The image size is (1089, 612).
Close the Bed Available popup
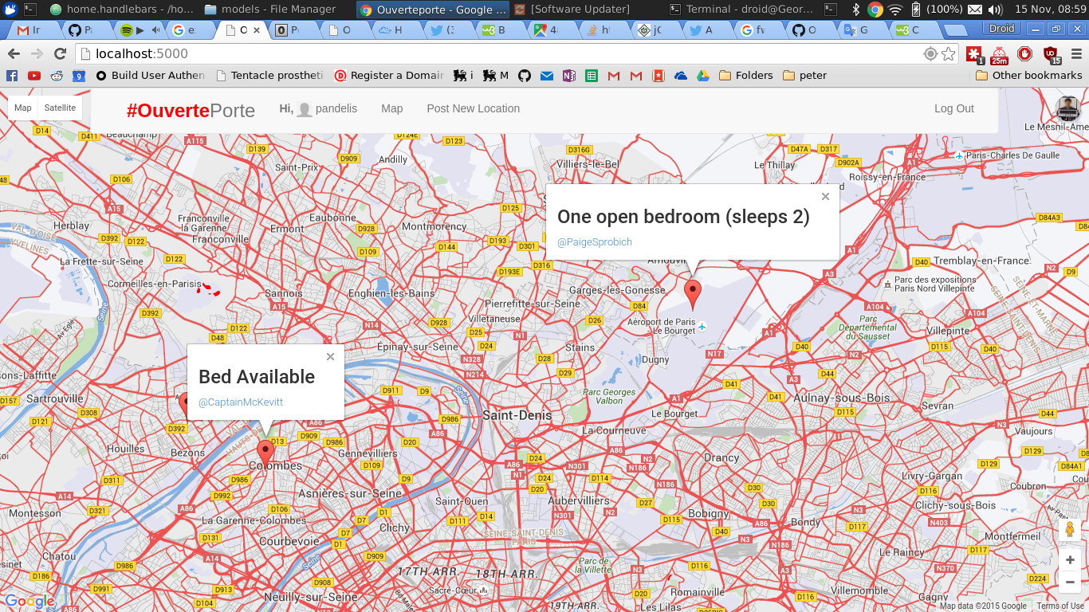point(330,357)
